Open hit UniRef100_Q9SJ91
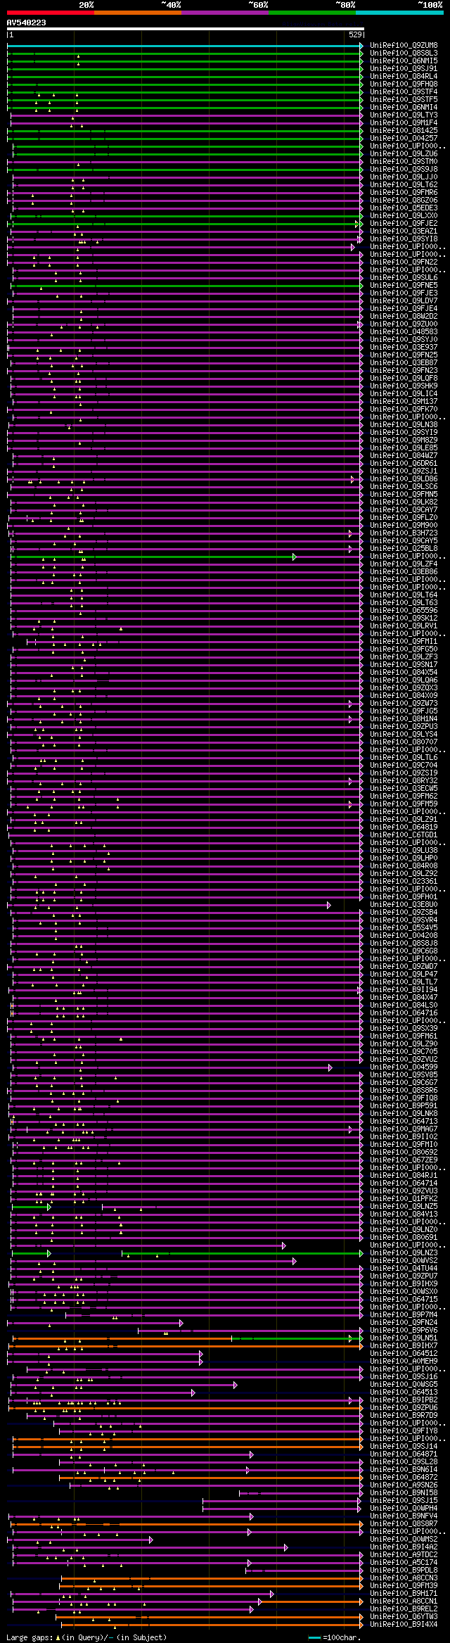The width and height of the screenshot is (450, 1643). tap(404, 69)
